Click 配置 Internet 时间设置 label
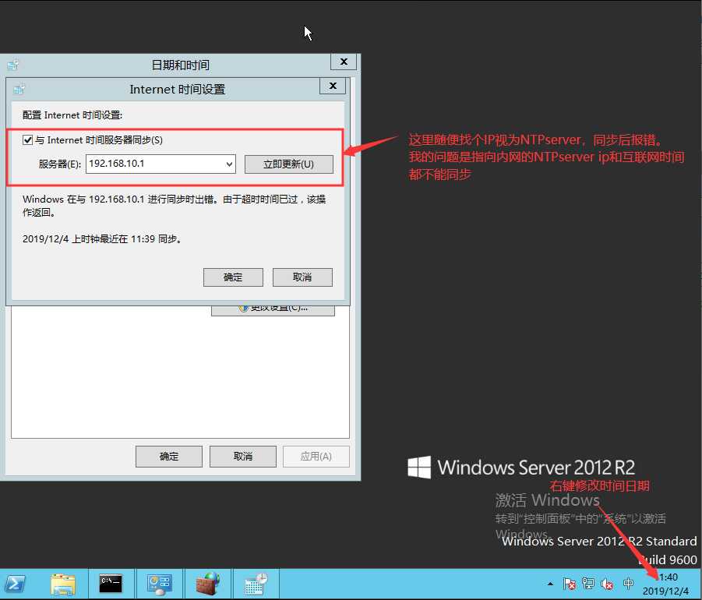The height and width of the screenshot is (600, 702). point(72,115)
